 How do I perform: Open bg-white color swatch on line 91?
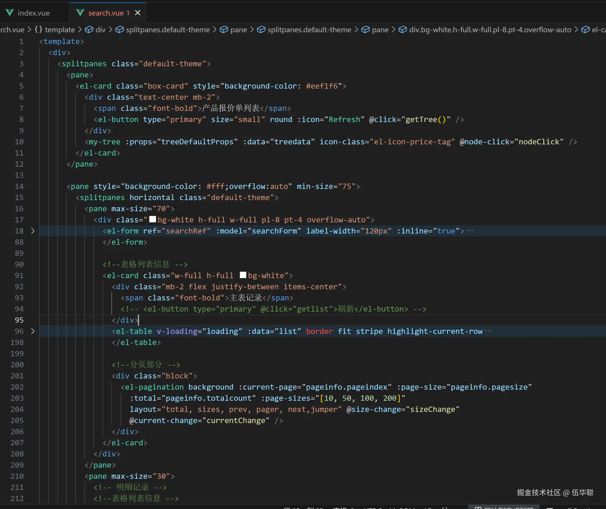point(243,275)
